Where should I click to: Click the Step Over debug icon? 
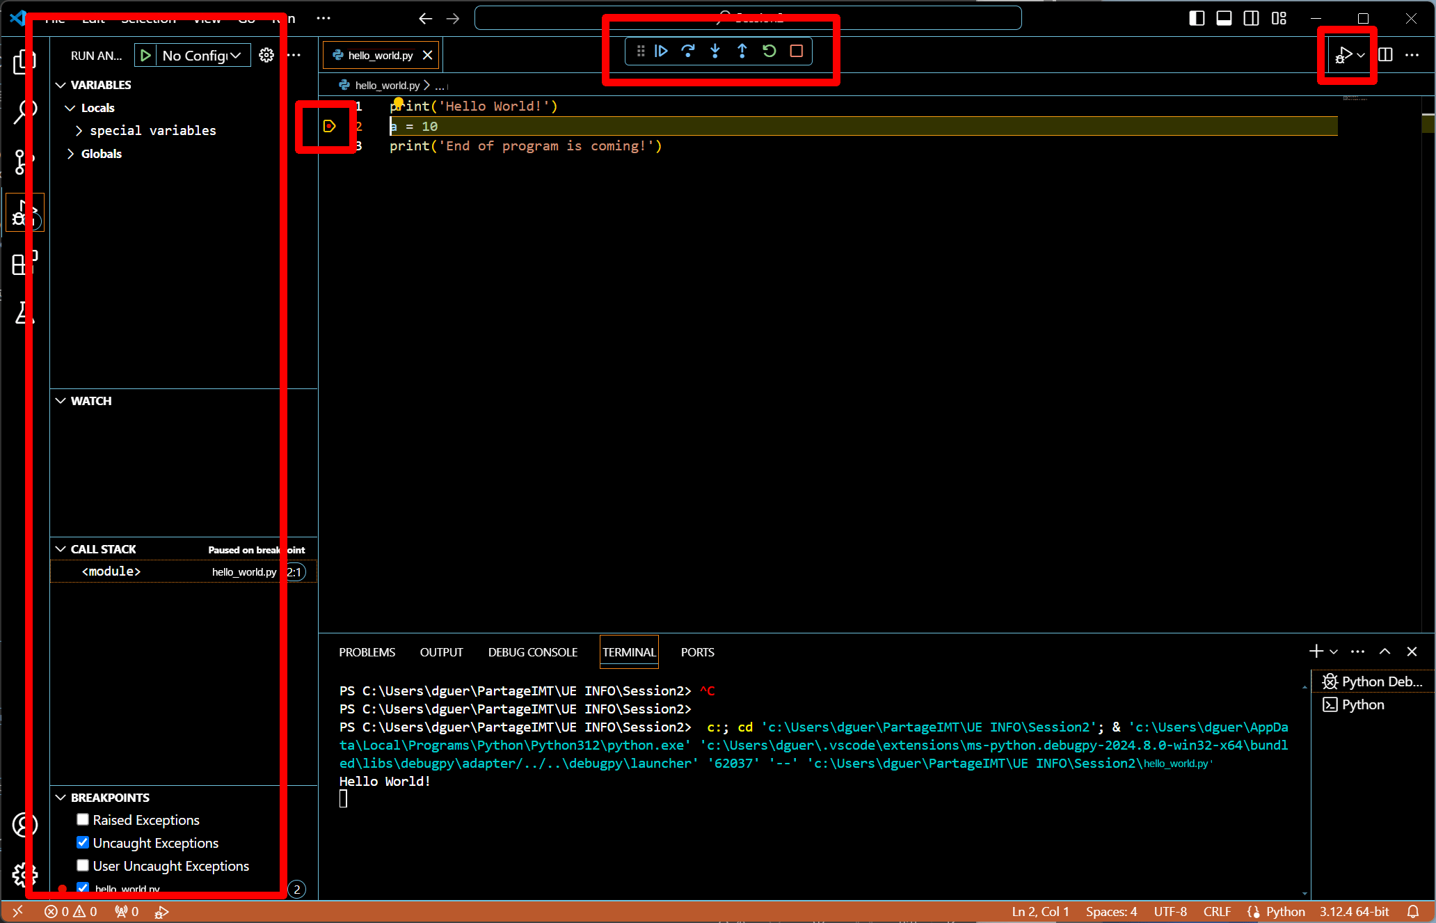tap(688, 51)
